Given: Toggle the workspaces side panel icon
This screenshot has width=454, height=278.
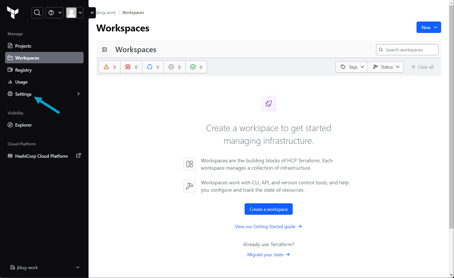Looking at the screenshot, I should pyautogui.click(x=105, y=50).
